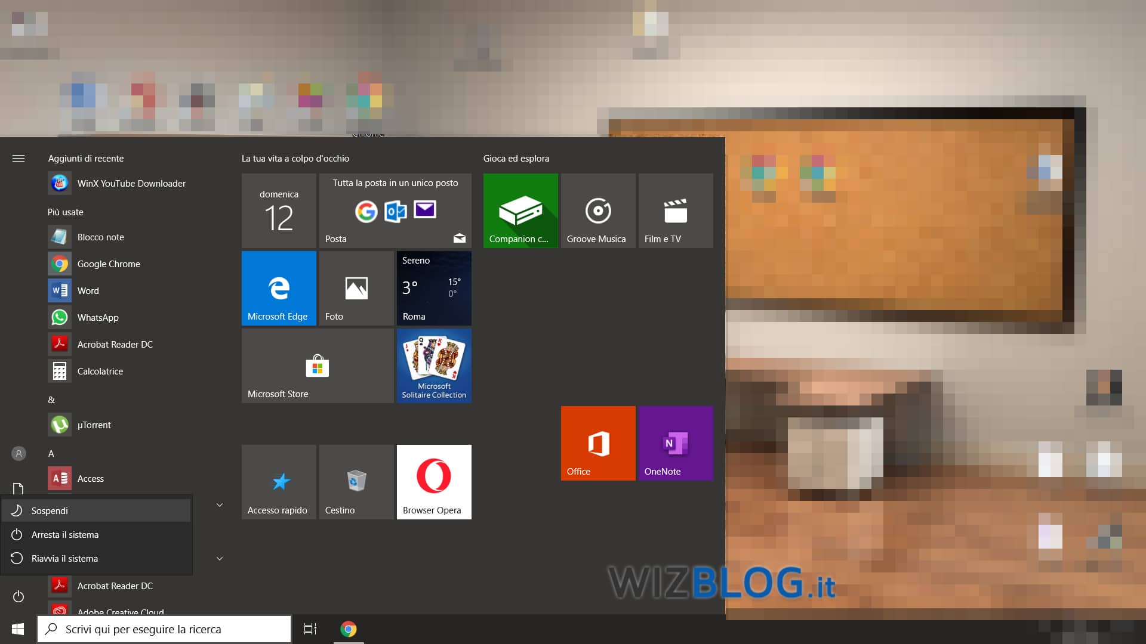Screen dimensions: 1146x644
Task: Open the OneNote tile
Action: [676, 443]
